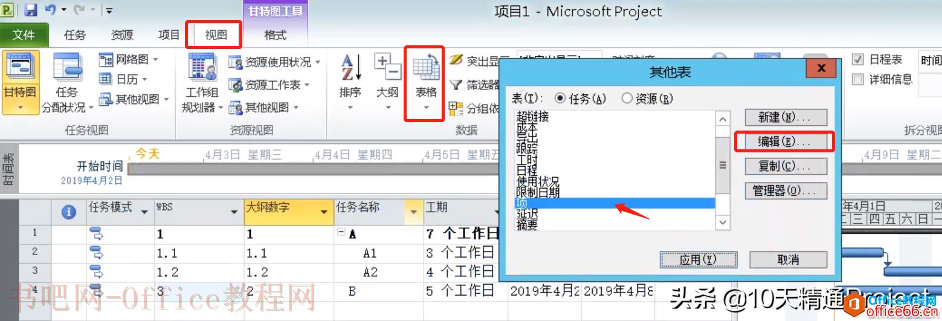Image resolution: width=942 pixels, height=321 pixels.
Task: Click the Undo arrow icon
Action: coord(51,10)
